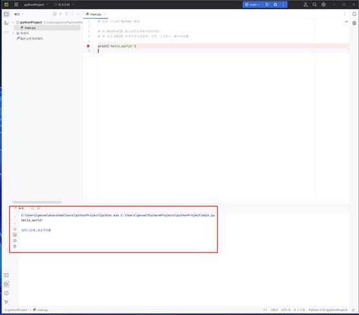Expand External Libraries node

(x=13, y=33)
